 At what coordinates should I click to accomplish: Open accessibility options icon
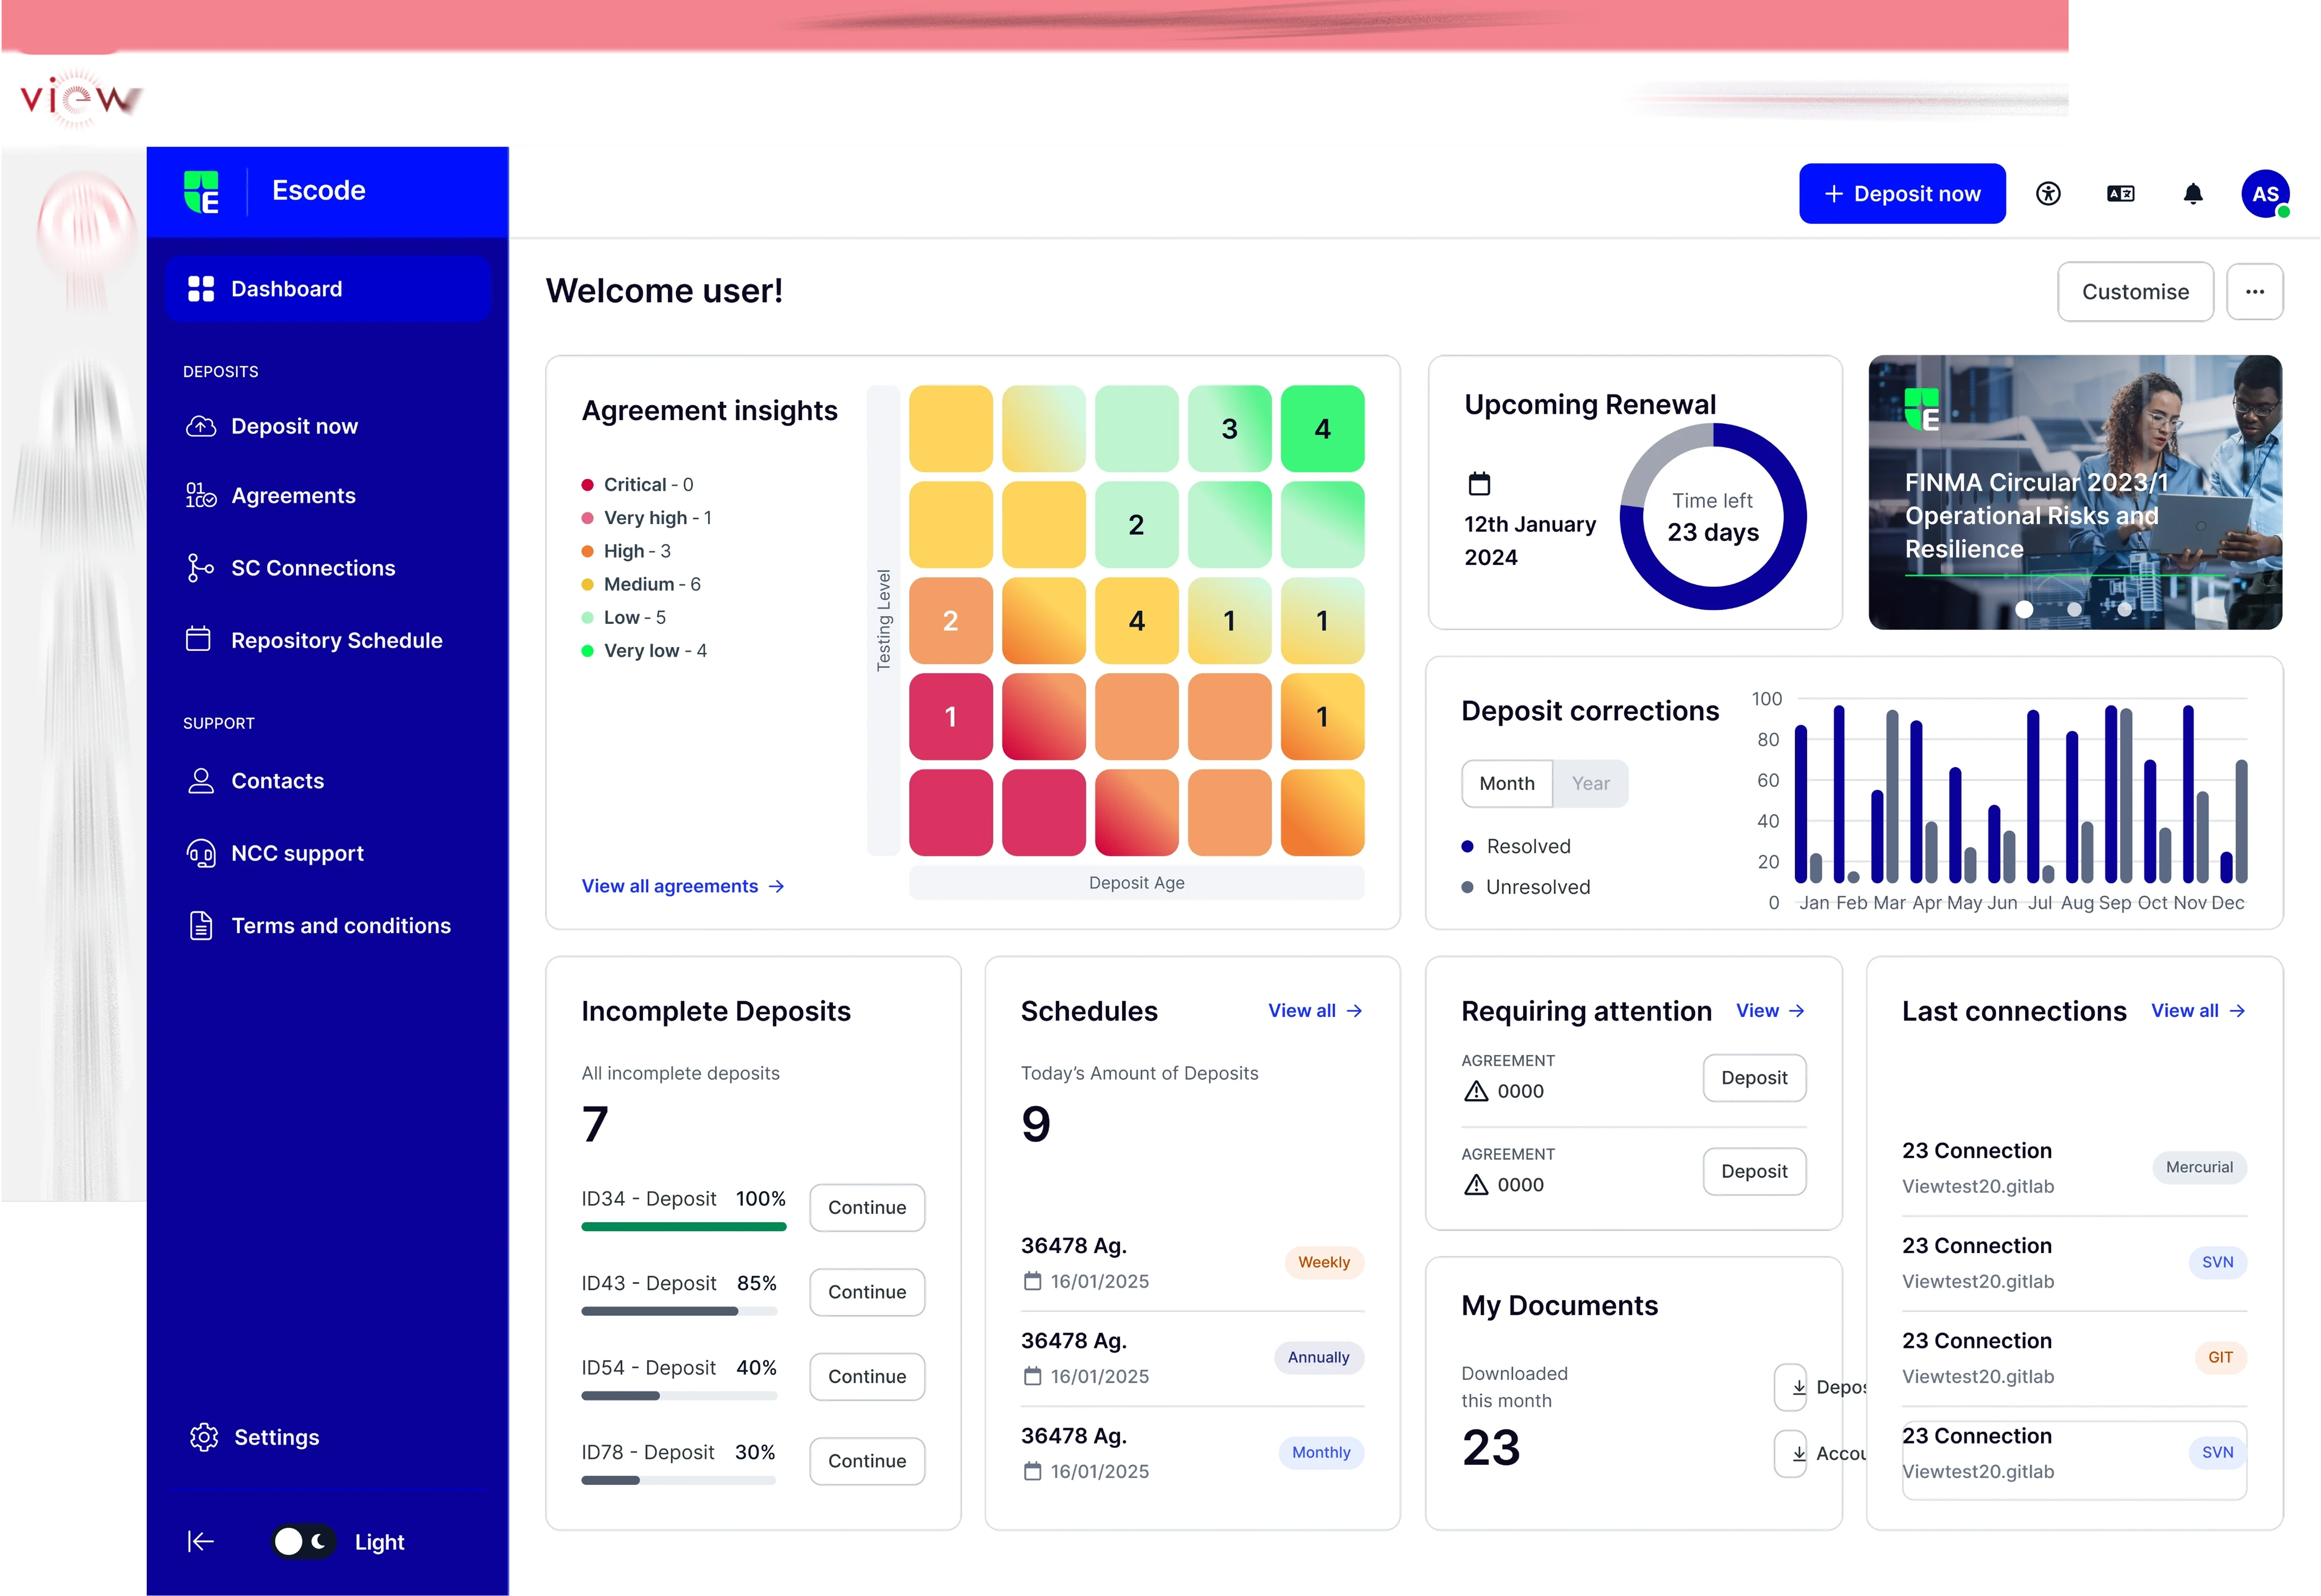pos(2048,193)
